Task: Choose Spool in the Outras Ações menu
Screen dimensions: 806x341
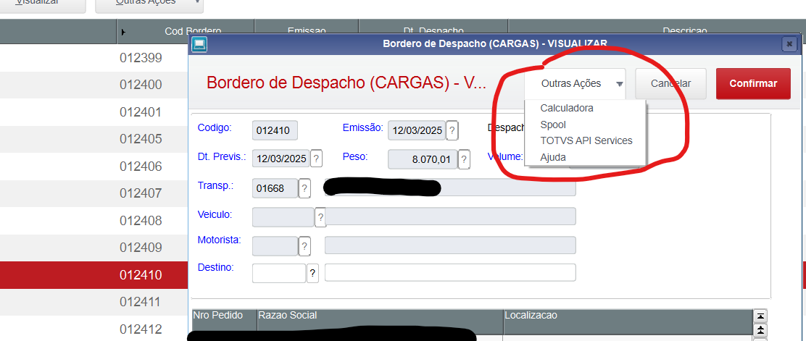Action: [x=553, y=125]
